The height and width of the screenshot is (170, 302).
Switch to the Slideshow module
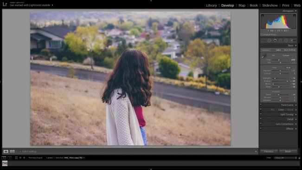pyautogui.click(x=270, y=6)
